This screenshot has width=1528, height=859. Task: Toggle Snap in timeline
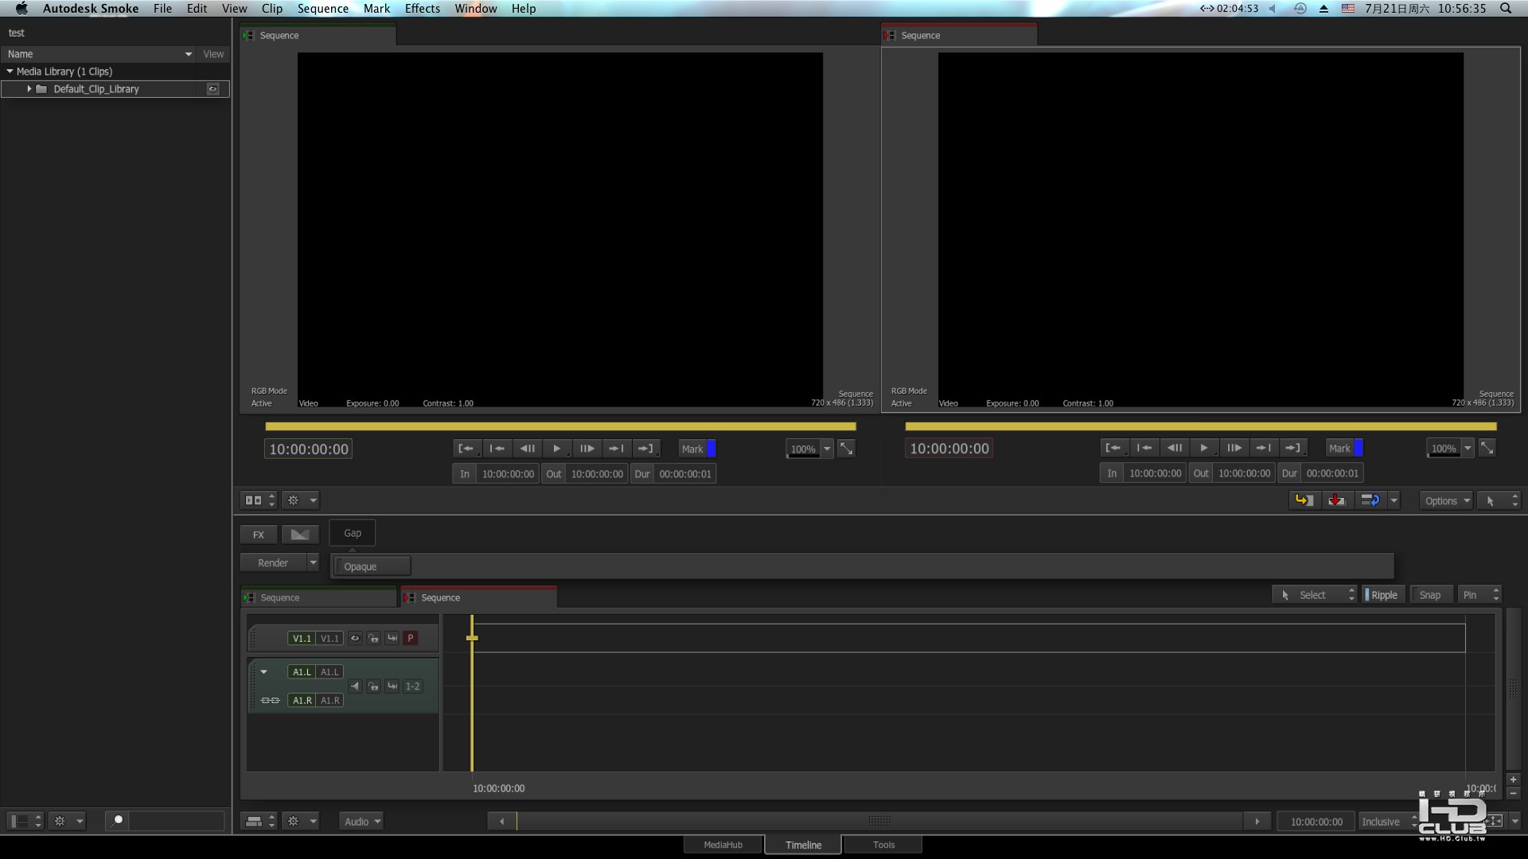(x=1430, y=595)
